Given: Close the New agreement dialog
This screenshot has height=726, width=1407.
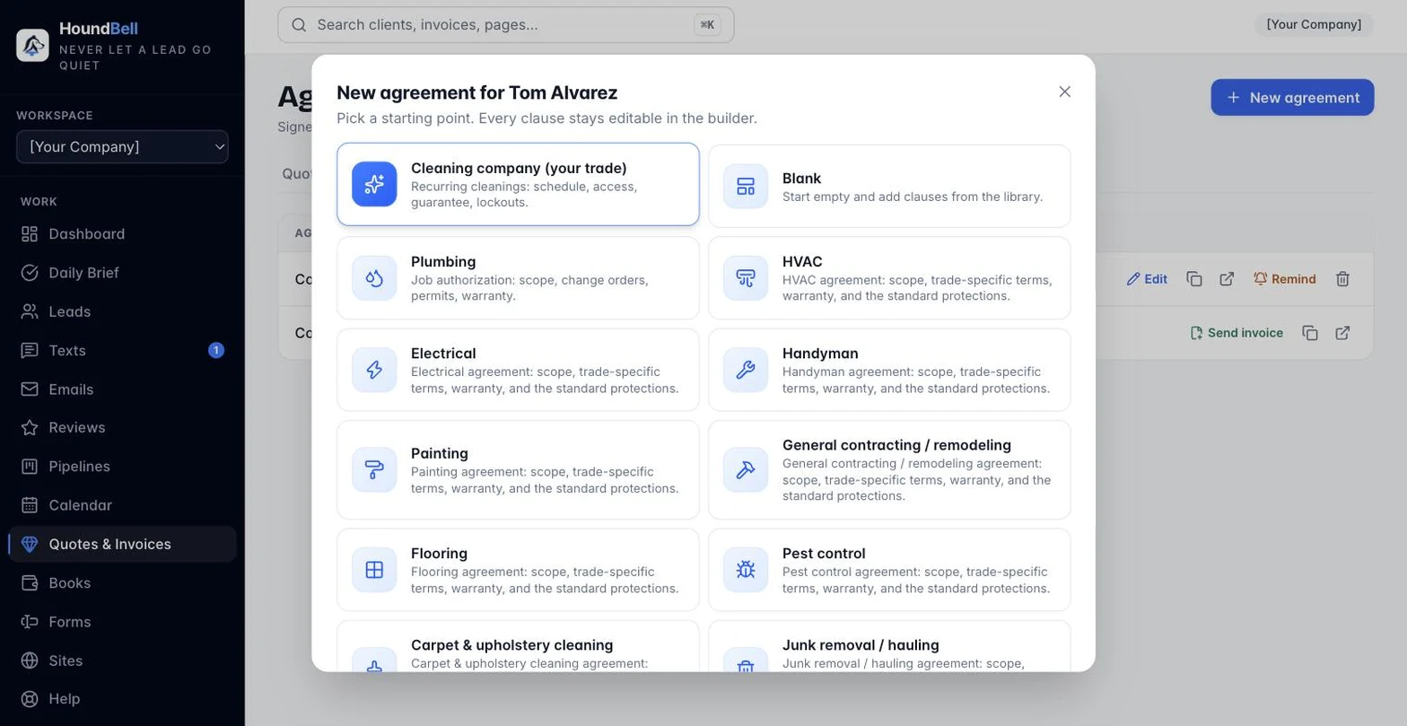Looking at the screenshot, I should [x=1064, y=92].
